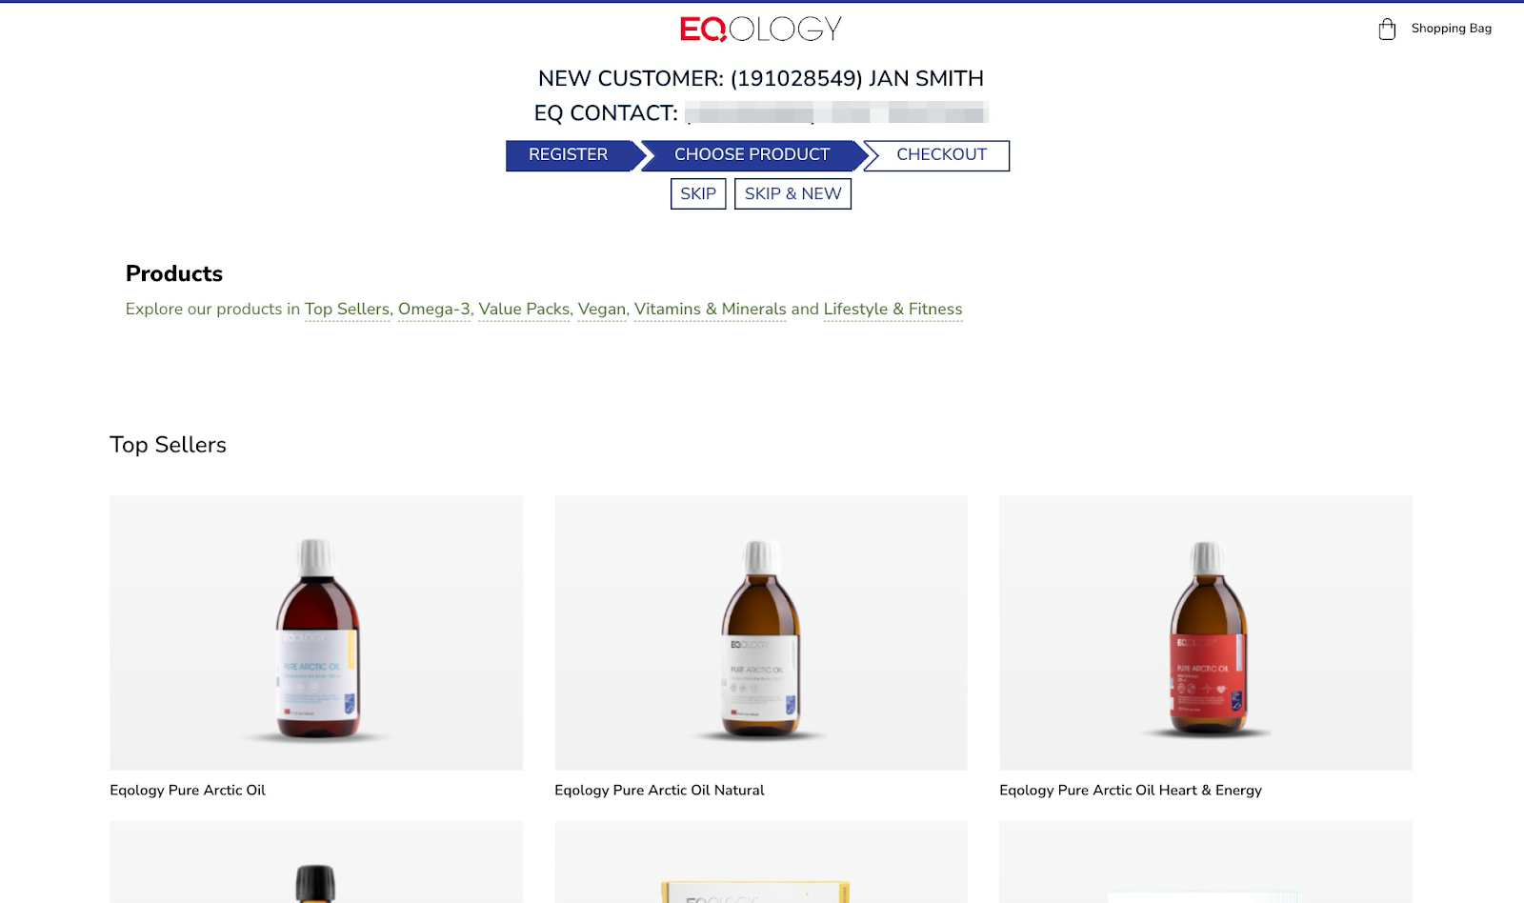Open Pure Arctic Oil Heart & Energy title
This screenshot has width=1524, height=903.
1131,790
